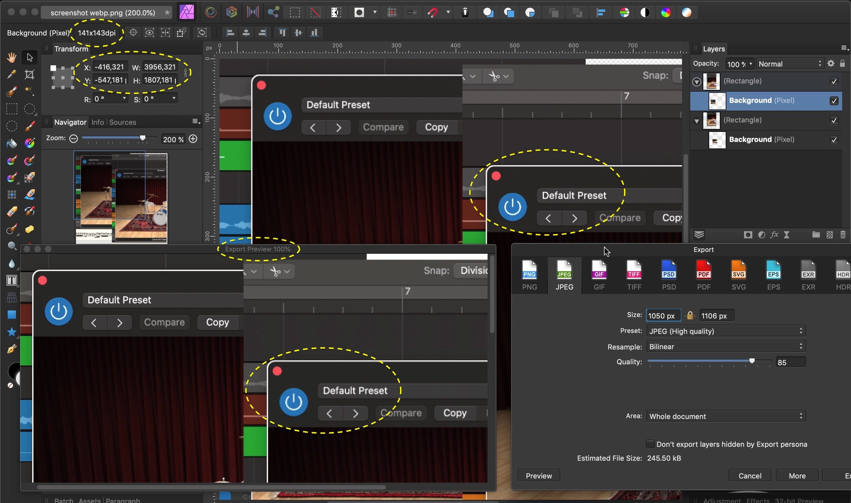Screen dimensions: 851x503
Task: Enable Don't export hidden layers checkbox
Action: coord(650,444)
